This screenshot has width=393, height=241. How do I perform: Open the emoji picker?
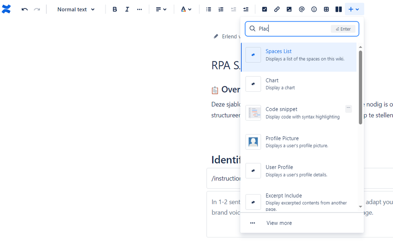(x=314, y=9)
